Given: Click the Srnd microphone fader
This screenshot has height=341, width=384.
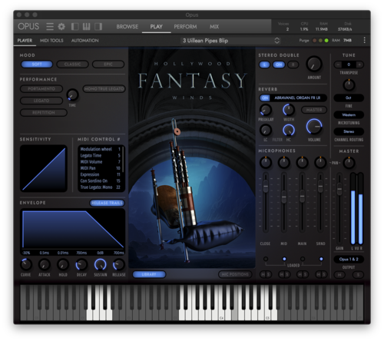Looking at the screenshot, I should 320,187.
